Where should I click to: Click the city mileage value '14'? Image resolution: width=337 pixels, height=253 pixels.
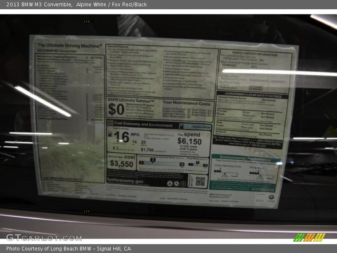click(134, 142)
